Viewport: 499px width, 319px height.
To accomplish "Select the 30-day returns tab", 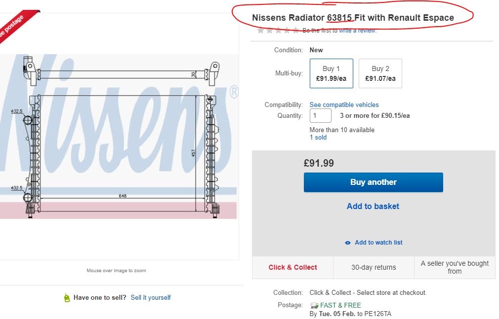I will (x=374, y=267).
